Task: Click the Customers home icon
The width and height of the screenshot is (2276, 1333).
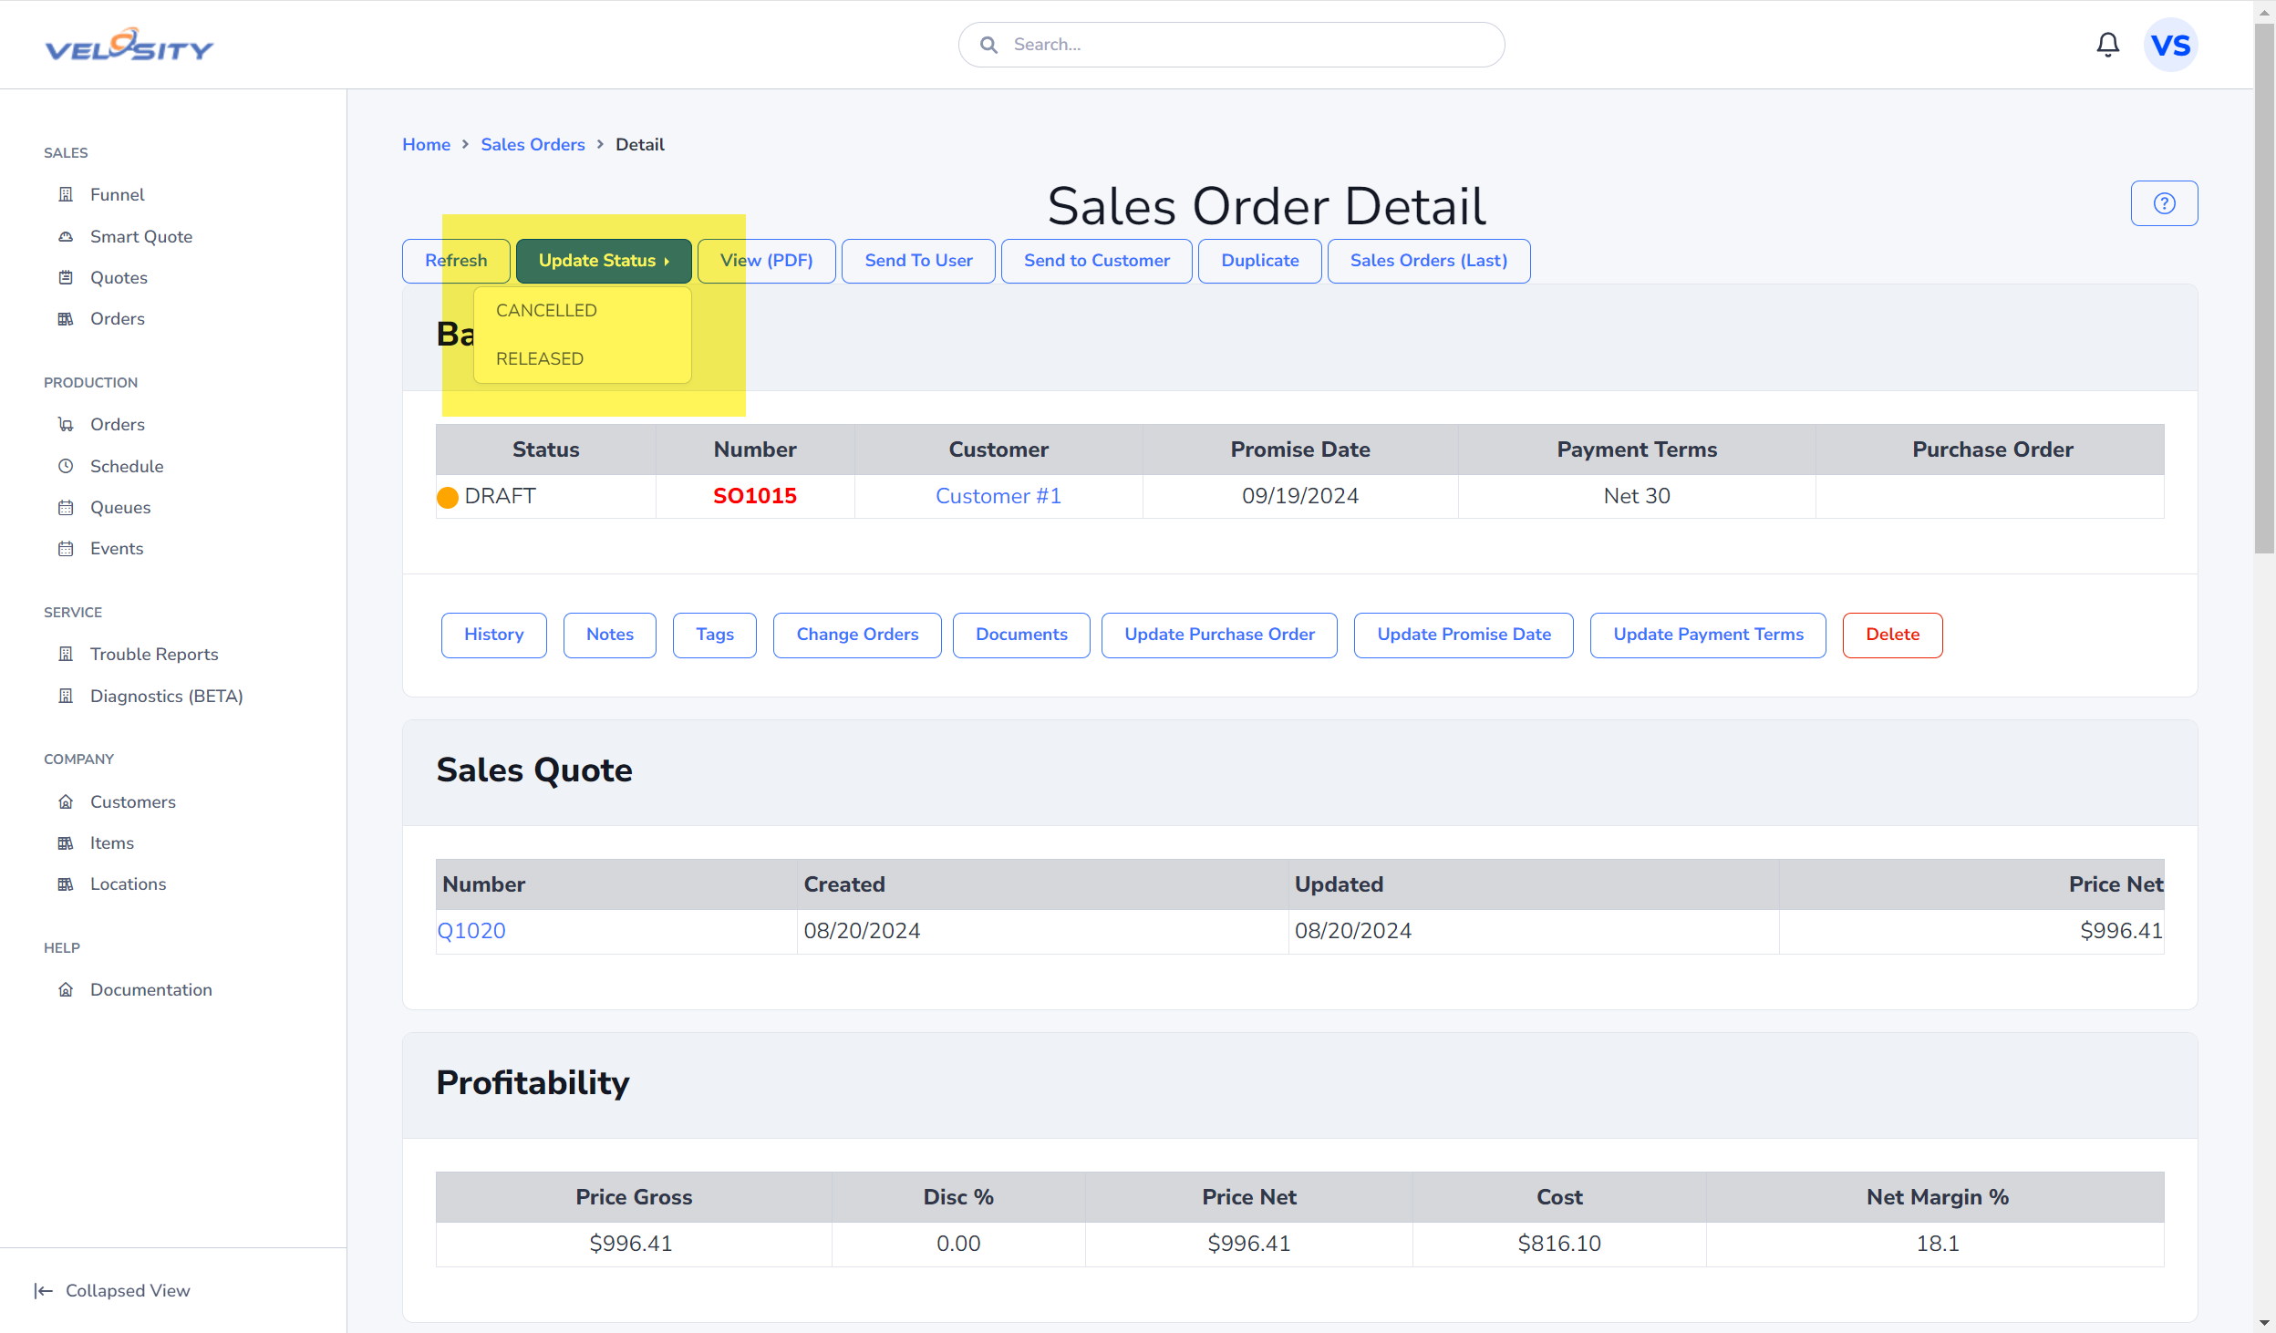Action: (66, 801)
